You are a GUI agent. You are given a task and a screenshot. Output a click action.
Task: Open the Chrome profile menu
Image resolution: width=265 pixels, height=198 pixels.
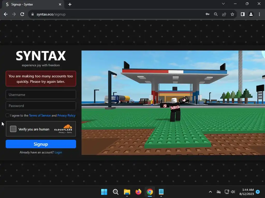pos(251,14)
